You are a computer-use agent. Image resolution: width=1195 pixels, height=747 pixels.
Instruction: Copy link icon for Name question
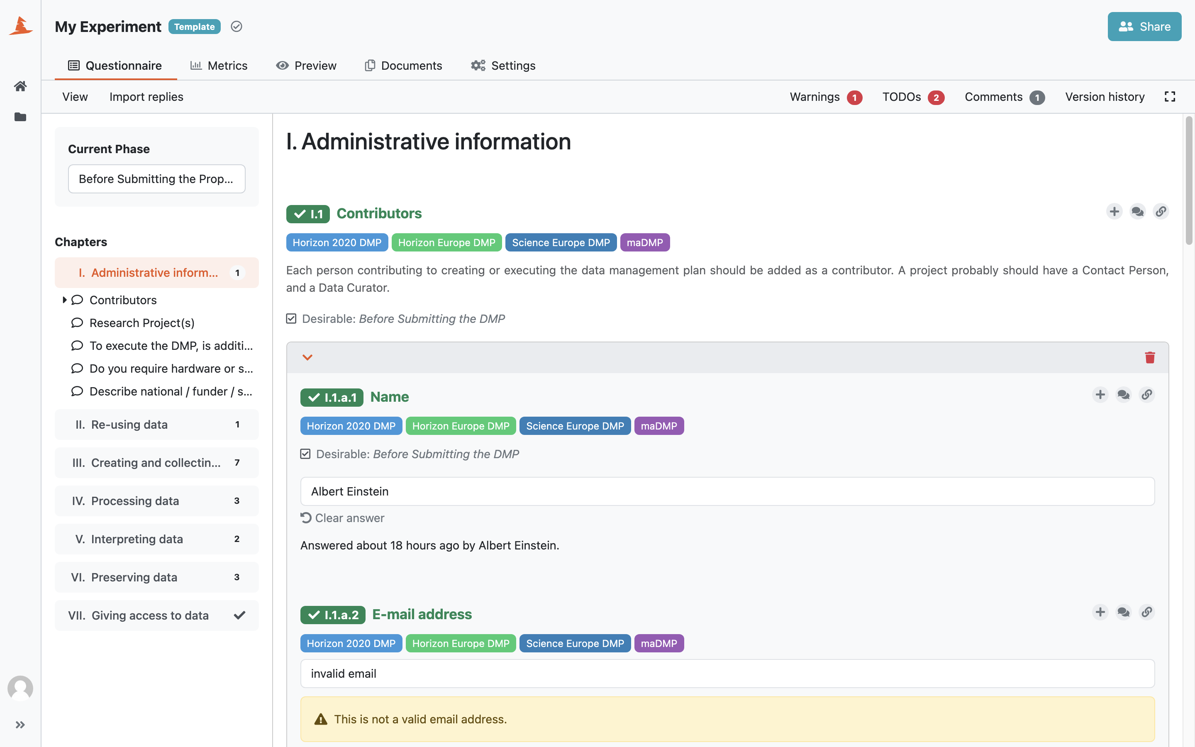1146,395
